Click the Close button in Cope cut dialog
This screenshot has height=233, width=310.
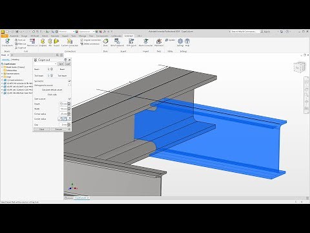[x=41, y=129]
